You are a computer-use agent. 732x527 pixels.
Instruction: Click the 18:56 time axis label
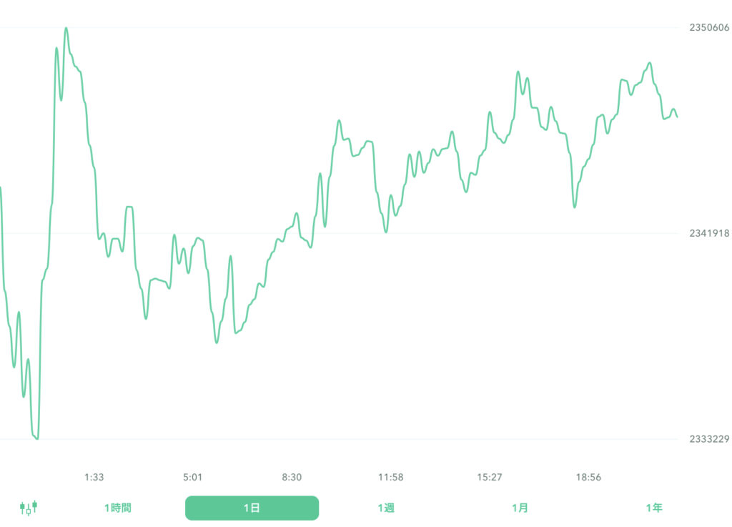click(x=588, y=478)
